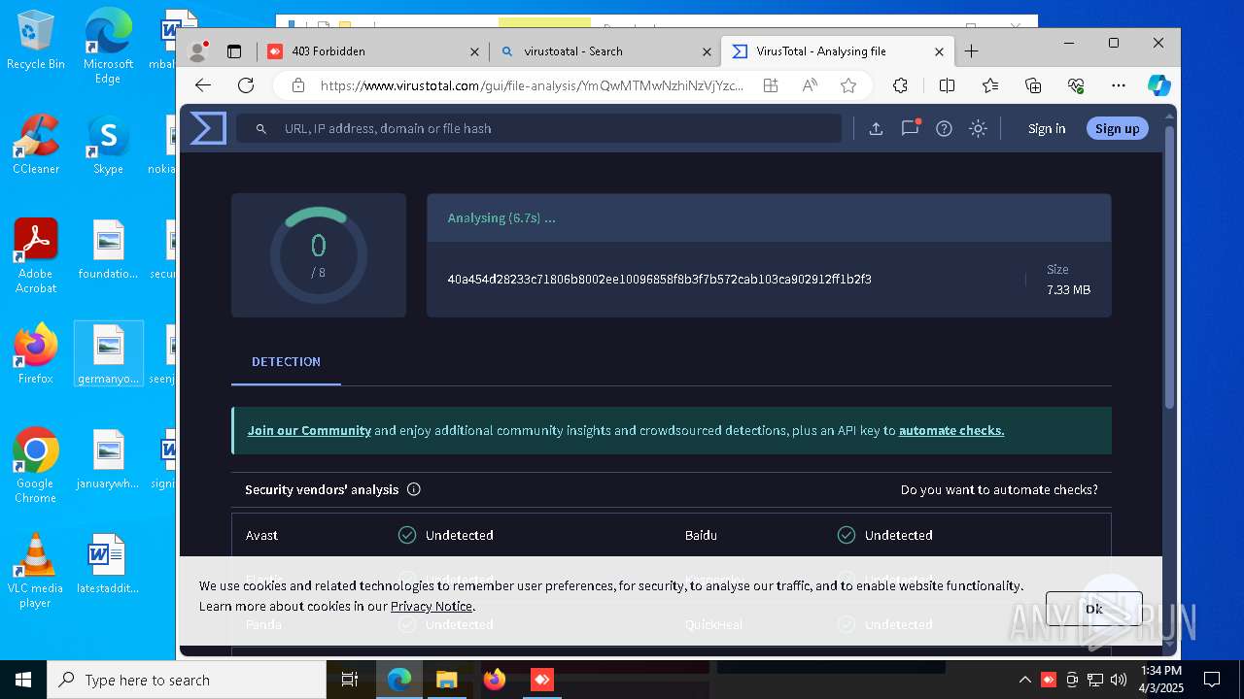1244x699 pixels.
Task: Select the Adobe Acrobat desktop icon
Action: [36, 256]
